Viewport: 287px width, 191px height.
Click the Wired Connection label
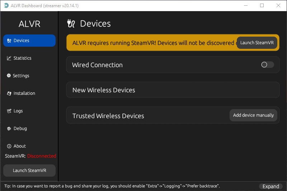coord(97,65)
